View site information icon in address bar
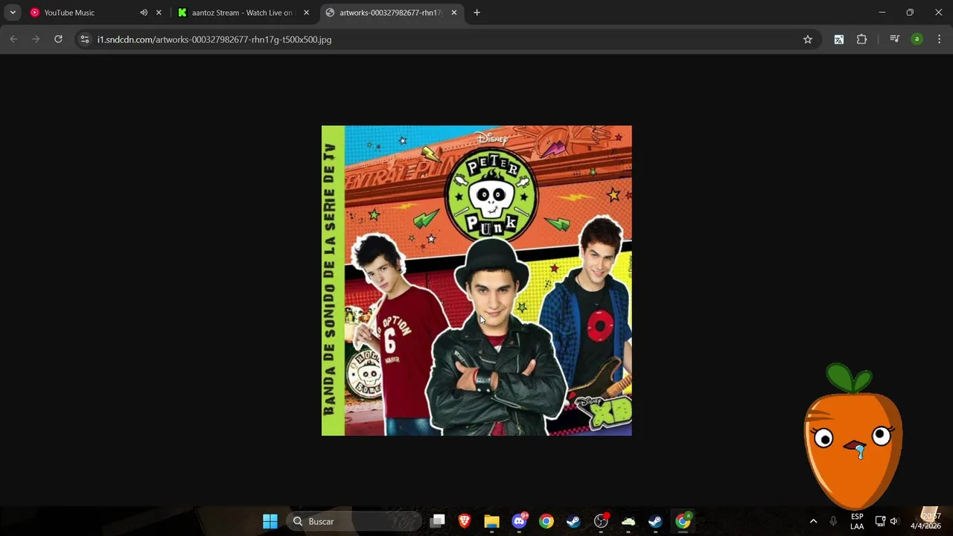Screen dimensions: 953x536 (85, 39)
